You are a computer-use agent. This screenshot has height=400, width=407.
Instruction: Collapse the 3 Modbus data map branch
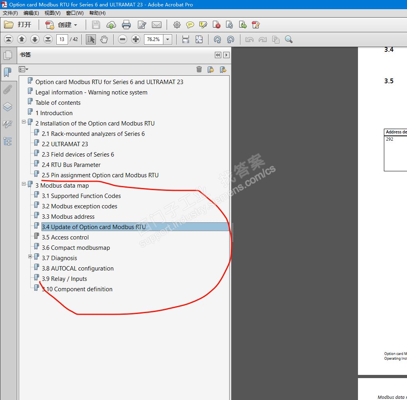click(24, 184)
